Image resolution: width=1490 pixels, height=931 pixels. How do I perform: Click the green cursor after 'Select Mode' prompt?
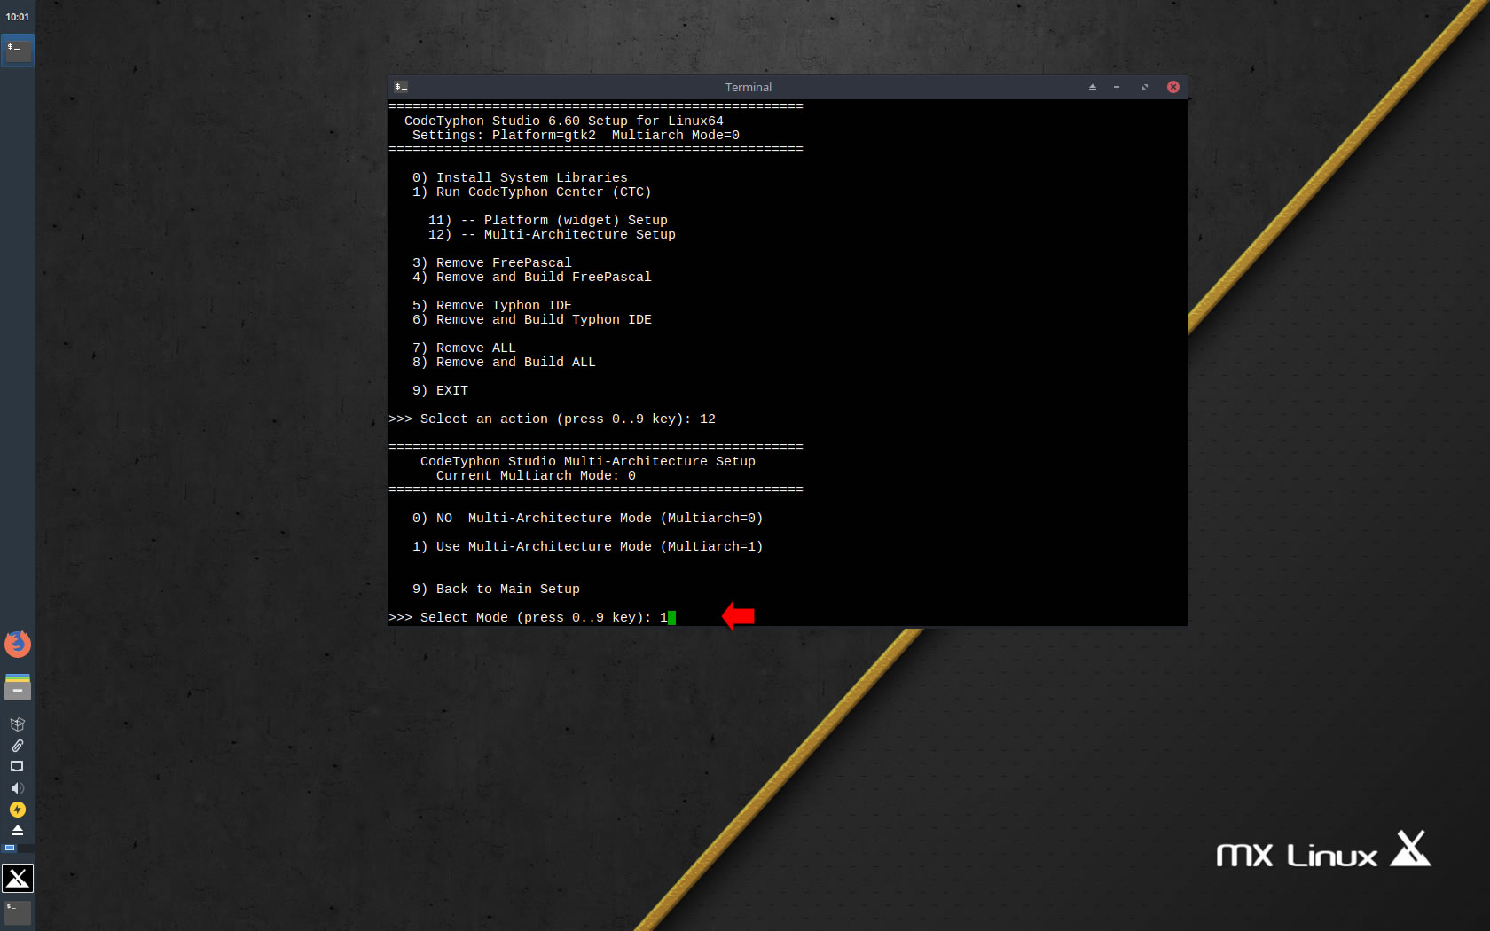pyautogui.click(x=671, y=618)
